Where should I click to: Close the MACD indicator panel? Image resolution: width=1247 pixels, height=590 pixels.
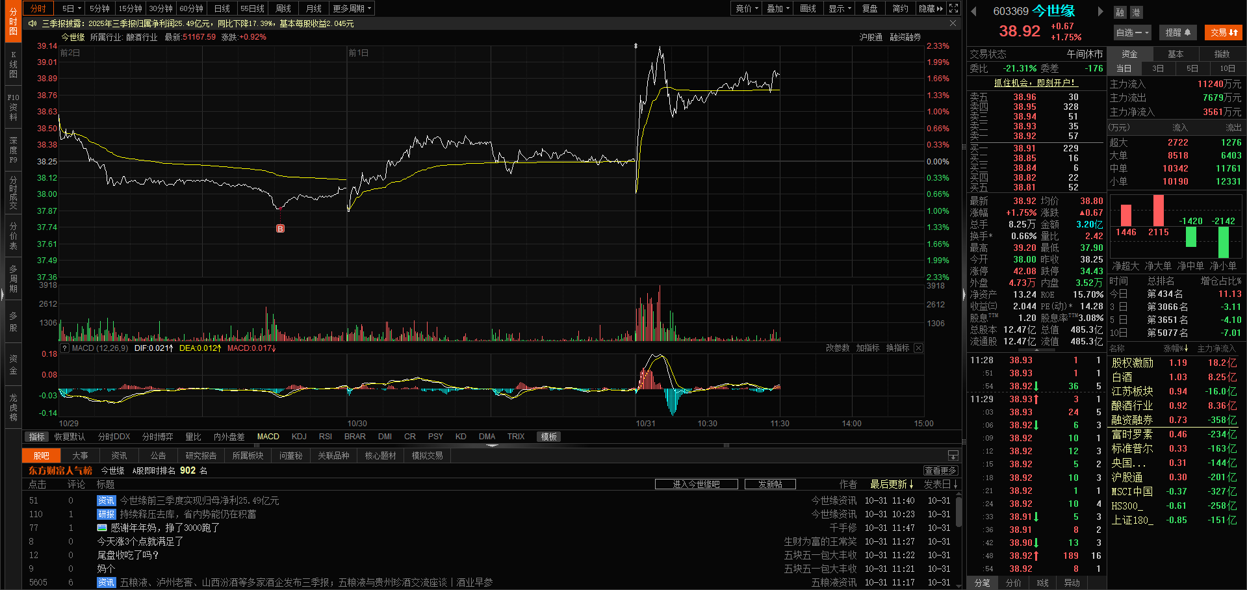pos(918,348)
